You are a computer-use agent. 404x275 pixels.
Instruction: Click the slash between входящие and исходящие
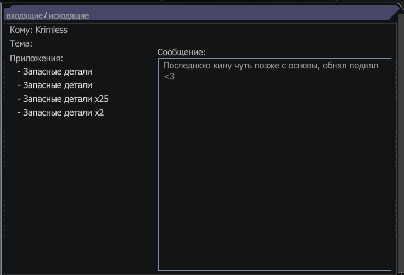46,15
